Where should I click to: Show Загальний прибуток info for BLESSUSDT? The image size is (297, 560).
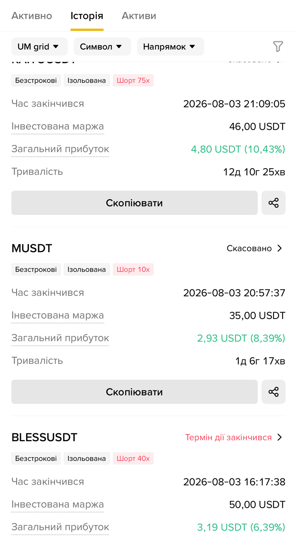[x=60, y=527]
